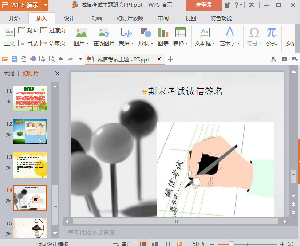The width and height of the screenshot is (300, 246).
Task: Expand the 艺术字 dropdown arrow
Action: point(238,44)
